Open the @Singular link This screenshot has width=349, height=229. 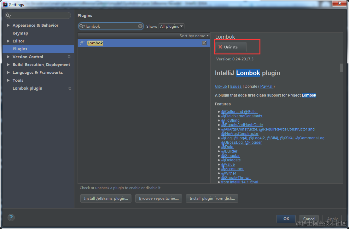[230, 156]
